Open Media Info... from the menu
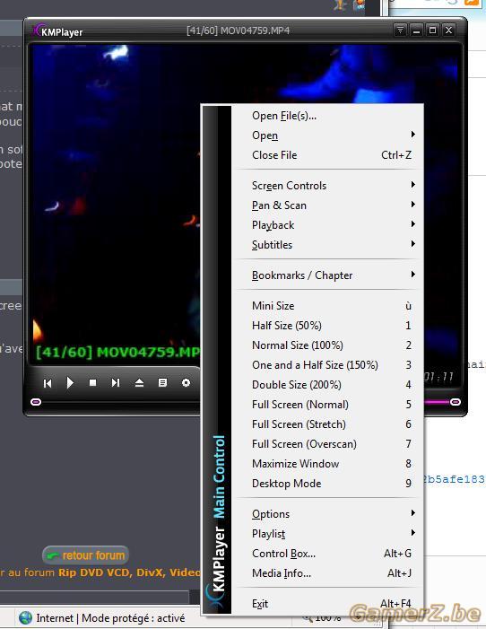The image size is (486, 629). coord(327,572)
